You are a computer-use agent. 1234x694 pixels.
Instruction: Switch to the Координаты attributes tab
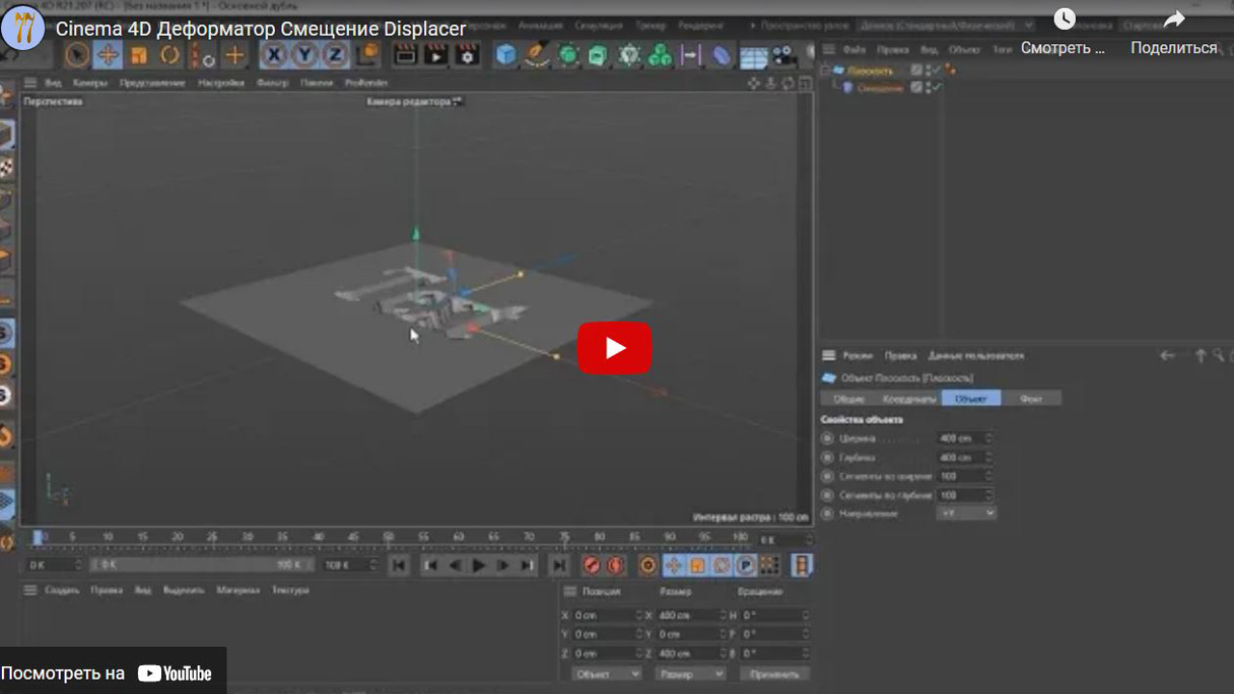(x=909, y=398)
